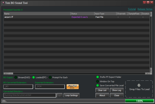Maximize the Tom BO Sound Tool window
The height and width of the screenshot is (104, 155).
(148, 2)
